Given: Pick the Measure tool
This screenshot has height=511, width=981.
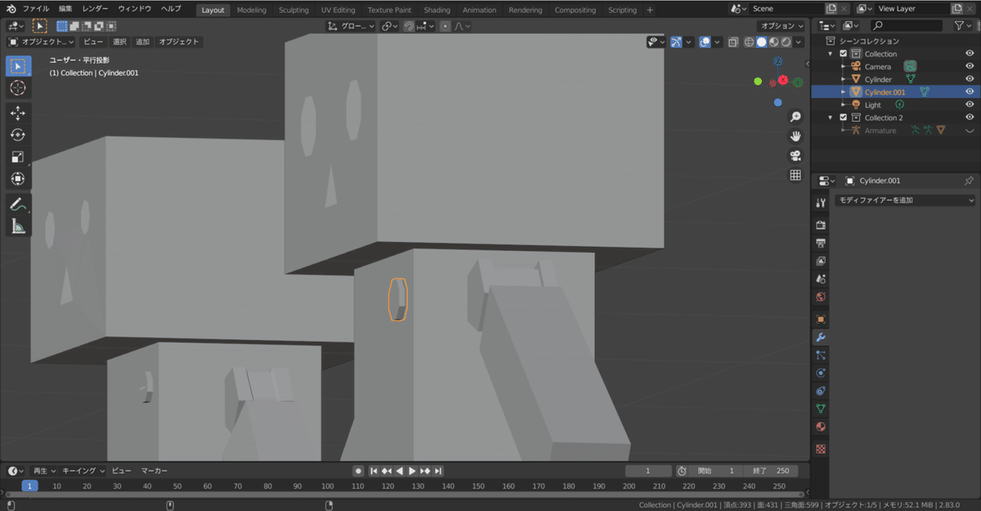Looking at the screenshot, I should pos(18,226).
